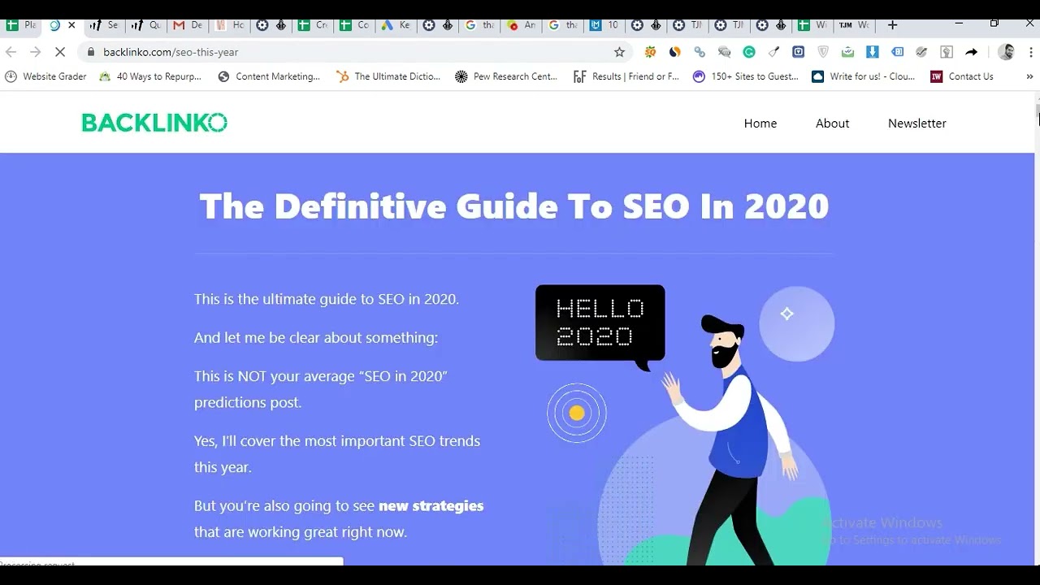Image resolution: width=1040 pixels, height=585 pixels.
Task: Open the Website Grader bookmark
Action: 45,76
